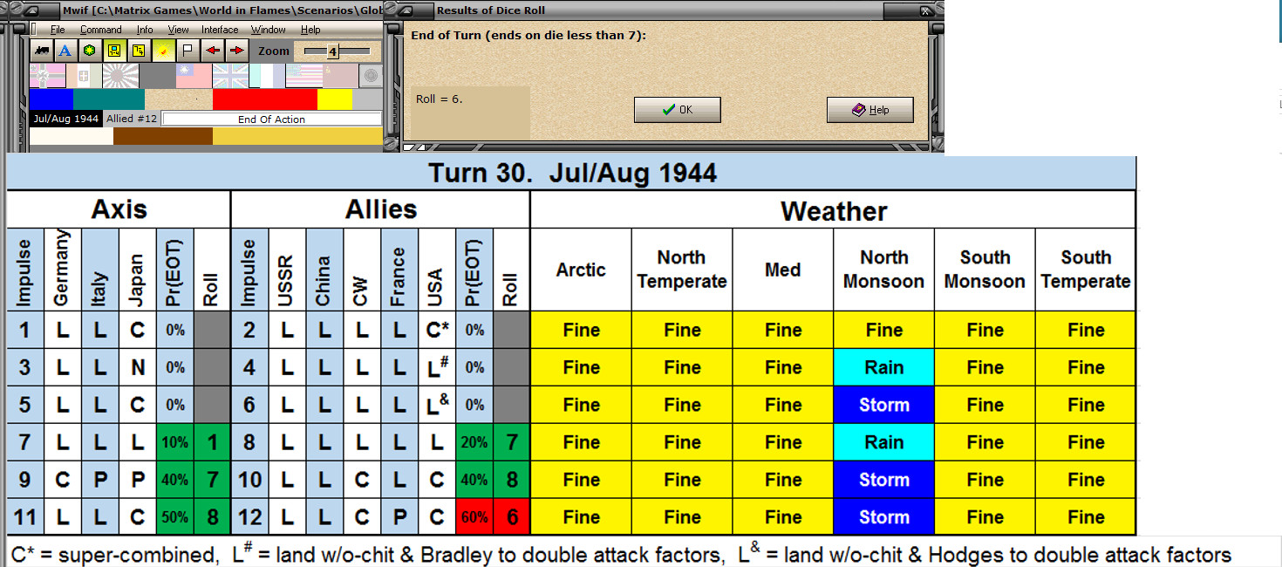1282x567 pixels.
Task: Click the North Monsoon weather header
Action: 883,269
